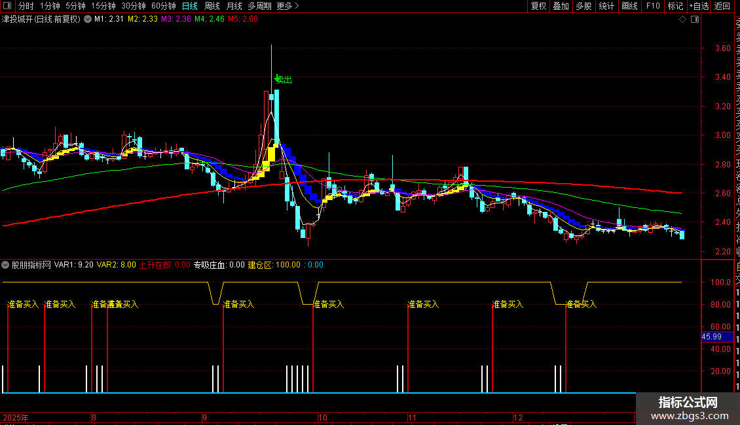Image resolution: width=740 pixels, height=425 pixels.
Task: Select the green M4: 2.46 label
Action: [210, 19]
